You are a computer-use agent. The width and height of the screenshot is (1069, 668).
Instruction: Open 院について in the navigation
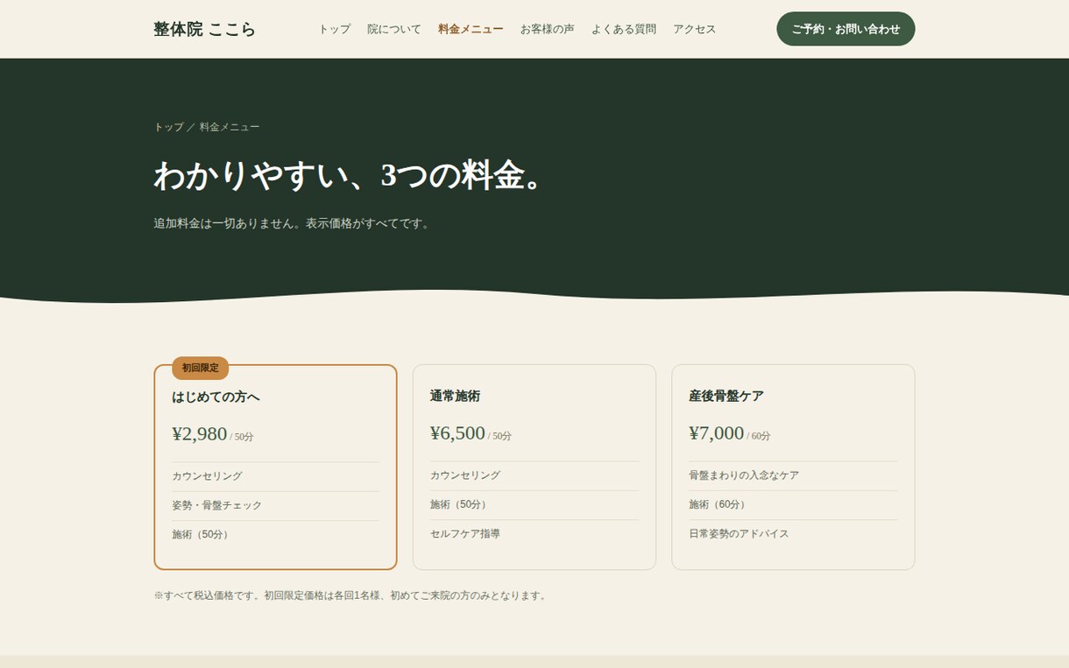[x=394, y=29]
